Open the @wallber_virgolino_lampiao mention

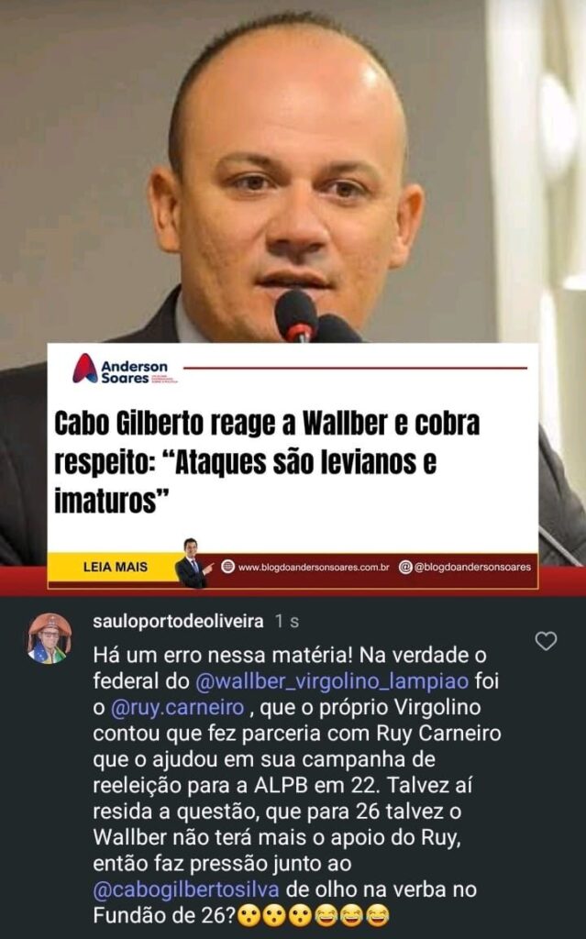point(332,681)
